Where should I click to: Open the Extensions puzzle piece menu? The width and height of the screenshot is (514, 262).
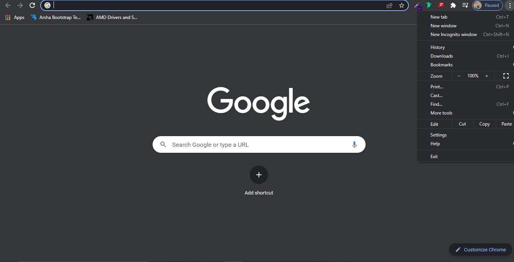pyautogui.click(x=453, y=5)
